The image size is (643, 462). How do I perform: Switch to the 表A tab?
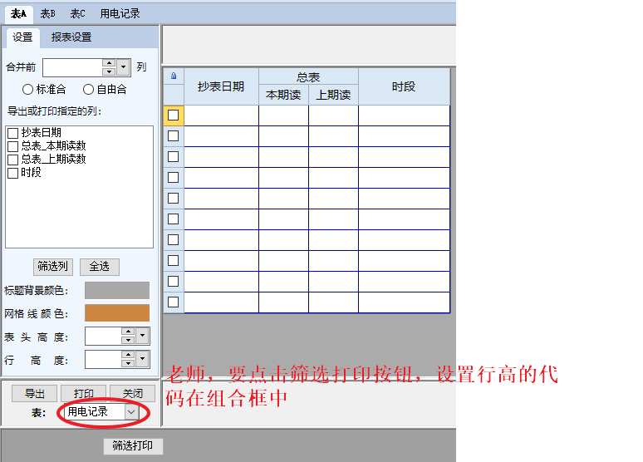[18, 14]
